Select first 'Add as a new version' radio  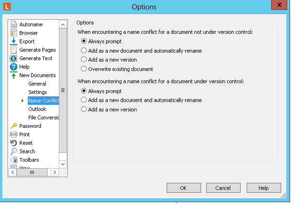click(x=84, y=60)
